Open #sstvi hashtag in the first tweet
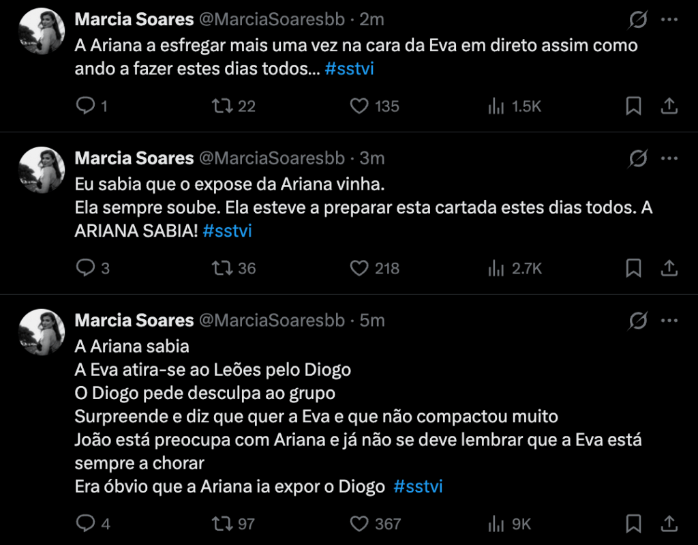The width and height of the screenshot is (698, 545). pos(350,70)
